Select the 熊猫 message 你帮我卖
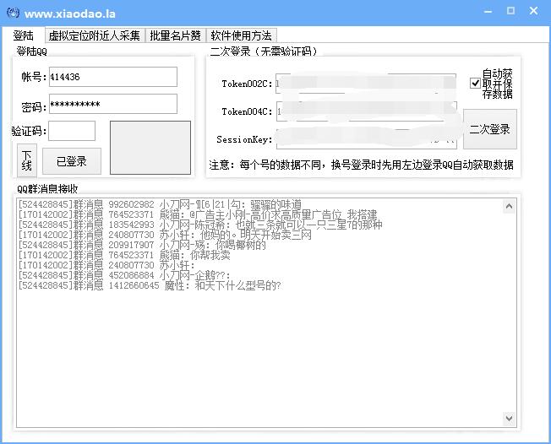Image resolution: width=551 pixels, height=444 pixels. pos(124,255)
